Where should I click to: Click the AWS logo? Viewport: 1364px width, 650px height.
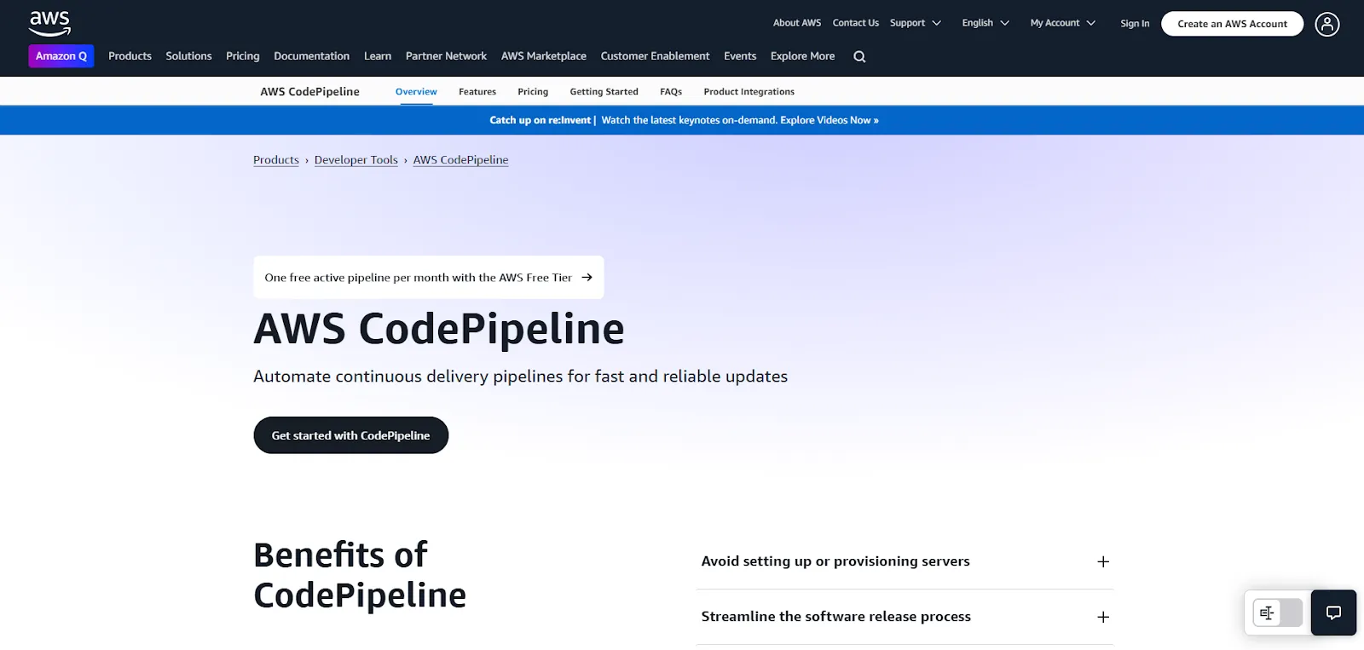click(x=49, y=24)
